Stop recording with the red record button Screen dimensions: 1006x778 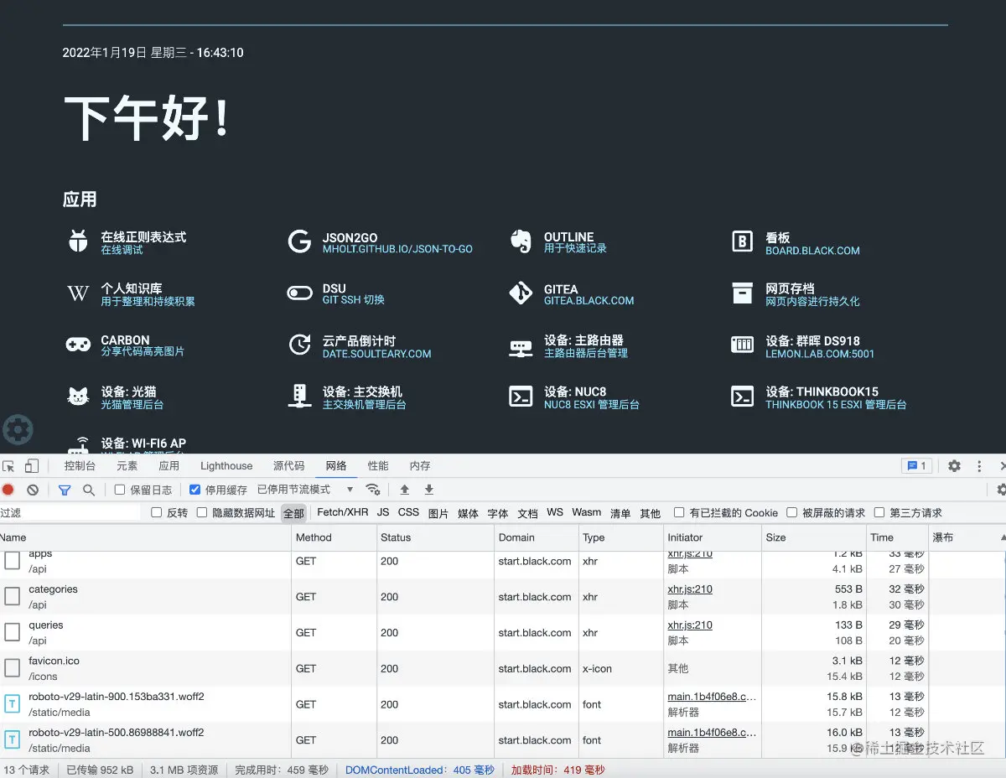pos(9,489)
